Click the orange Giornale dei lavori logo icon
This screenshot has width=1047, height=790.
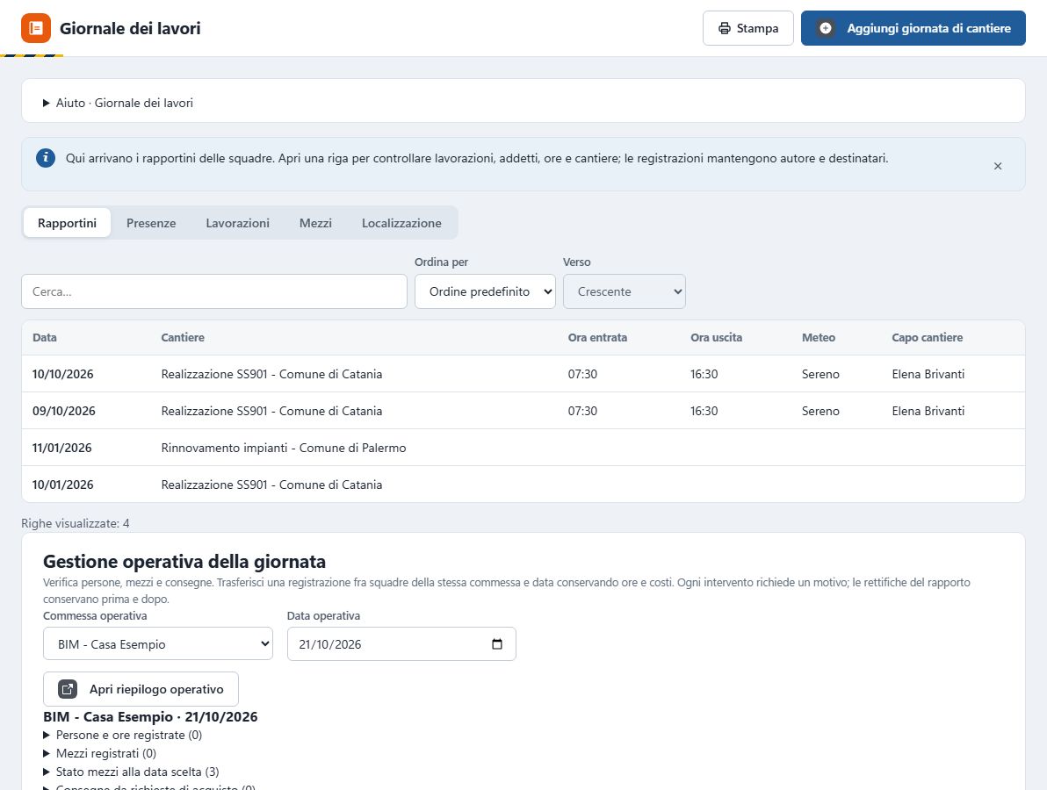[x=36, y=28]
